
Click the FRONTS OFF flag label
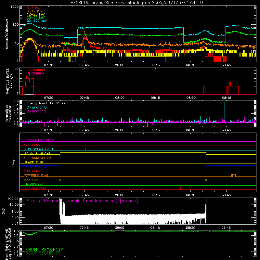(34, 184)
